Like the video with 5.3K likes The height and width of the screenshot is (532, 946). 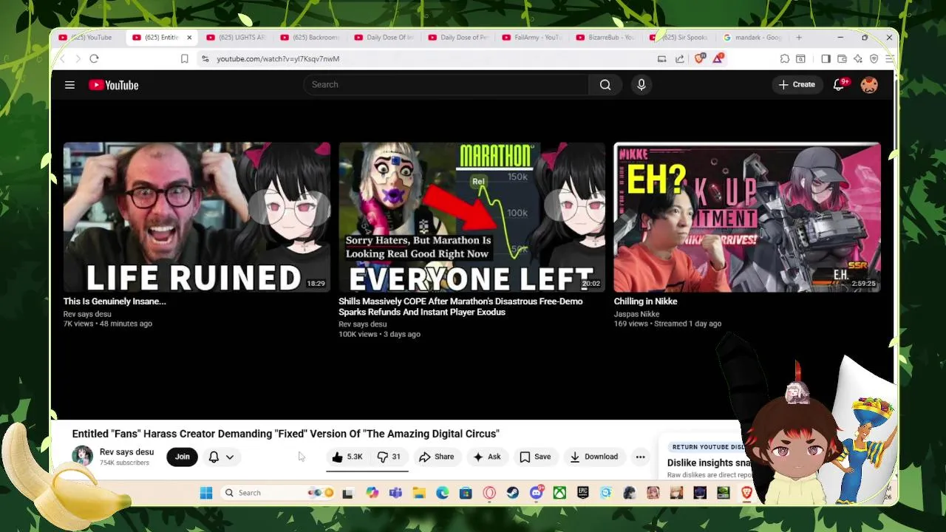347,457
